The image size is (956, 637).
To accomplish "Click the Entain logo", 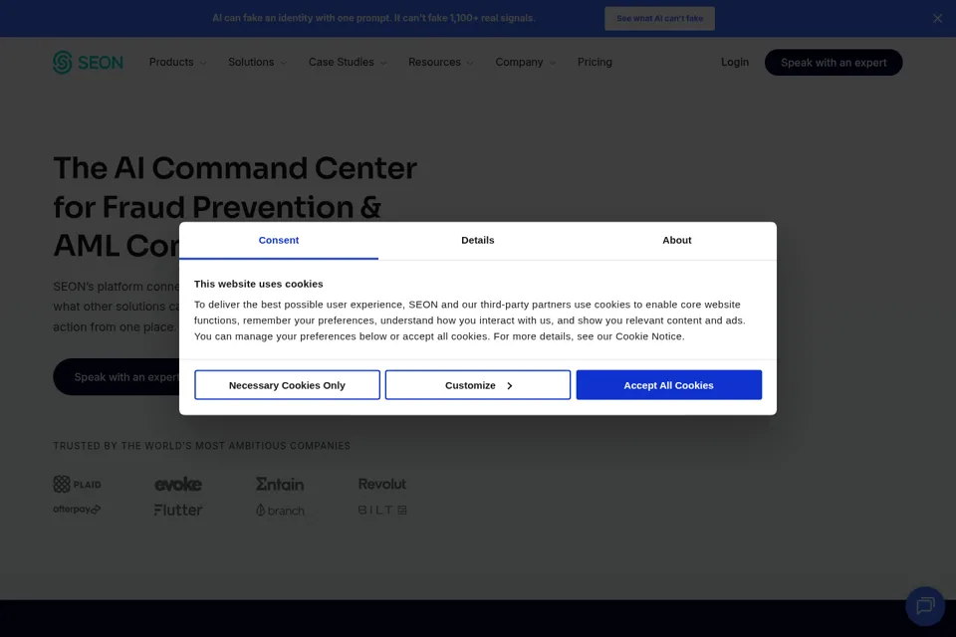I will click(280, 484).
